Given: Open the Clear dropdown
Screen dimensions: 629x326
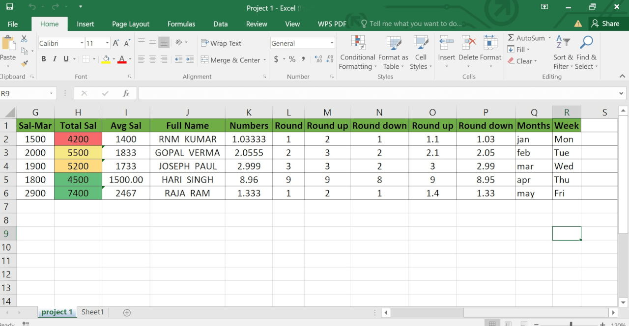Looking at the screenshot, I should pos(522,61).
